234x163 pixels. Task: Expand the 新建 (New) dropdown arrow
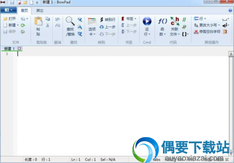(18, 25)
